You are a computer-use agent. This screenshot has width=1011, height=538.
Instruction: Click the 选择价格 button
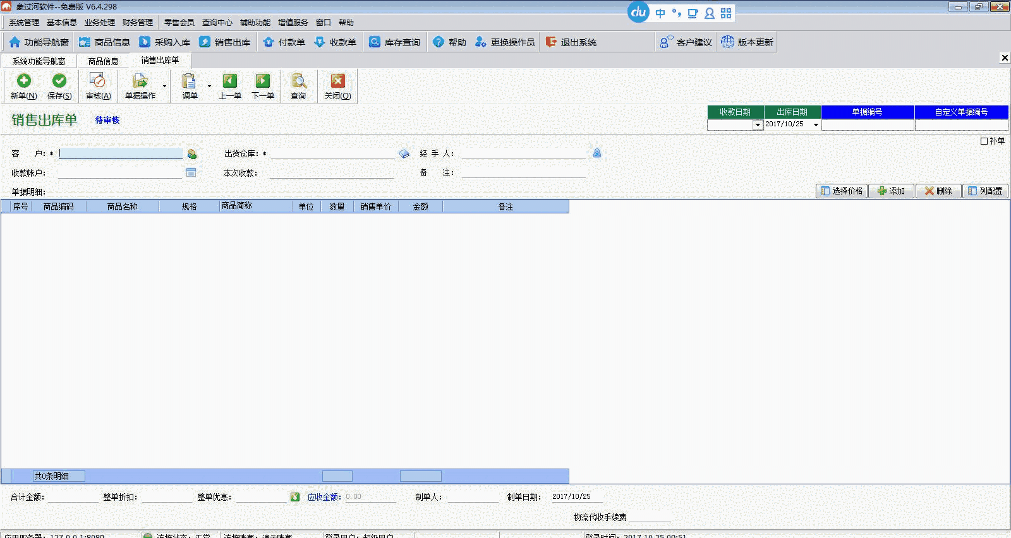click(x=842, y=191)
